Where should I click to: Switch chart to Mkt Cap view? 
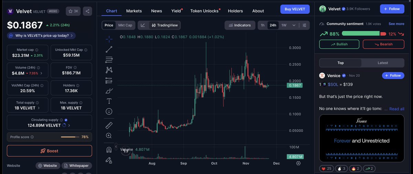pyautogui.click(x=125, y=25)
